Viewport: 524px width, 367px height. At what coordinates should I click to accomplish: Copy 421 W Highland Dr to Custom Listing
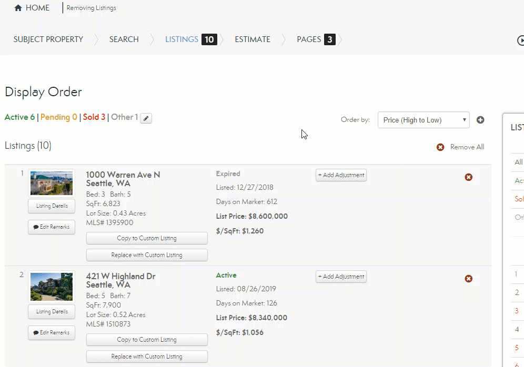[x=147, y=340]
